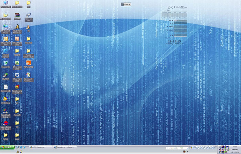Click the volume control in taskbar player

(x=210, y=147)
